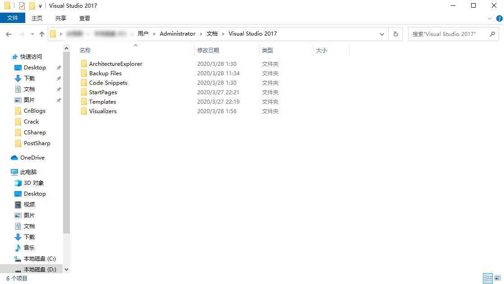Click the Properties quick access toolbar icon
Viewport: 504px width, 284px height.
click(x=22, y=6)
